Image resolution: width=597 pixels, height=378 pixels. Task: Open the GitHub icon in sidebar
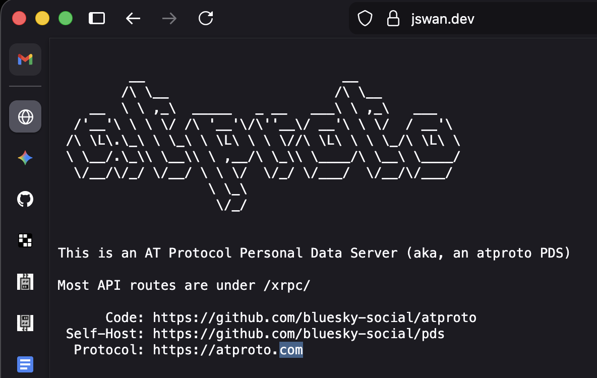click(25, 200)
